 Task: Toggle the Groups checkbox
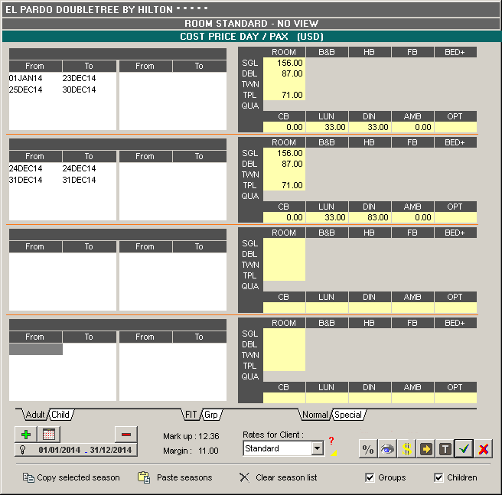coord(371,477)
